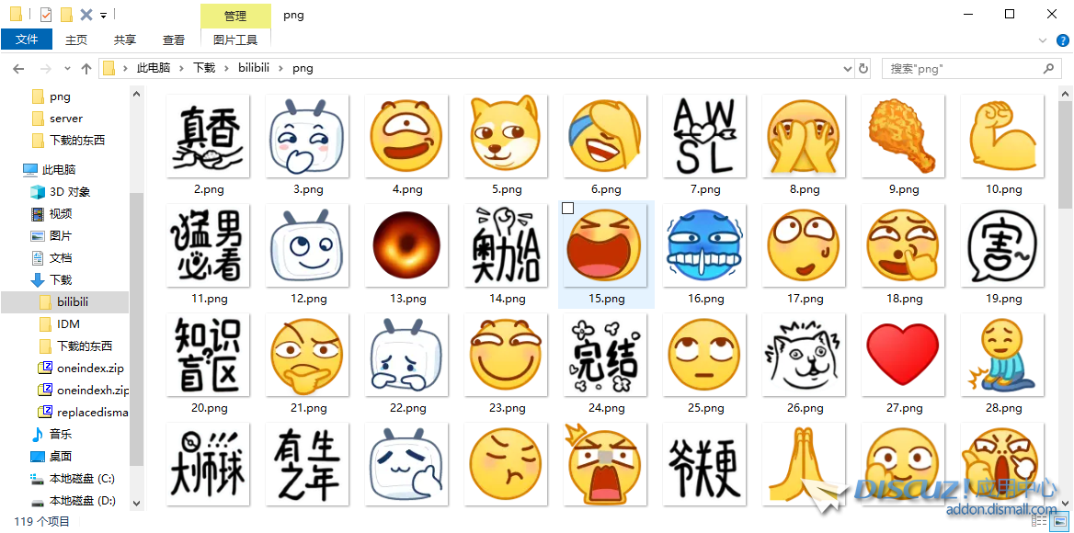Click the 下载 breadcrumb in the address bar
Viewport: 1074px width, 533px height.
pyautogui.click(x=204, y=68)
